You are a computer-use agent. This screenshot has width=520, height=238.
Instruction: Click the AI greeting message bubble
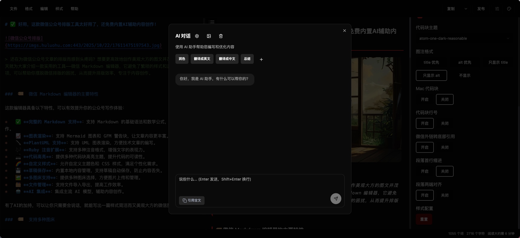coord(215,79)
